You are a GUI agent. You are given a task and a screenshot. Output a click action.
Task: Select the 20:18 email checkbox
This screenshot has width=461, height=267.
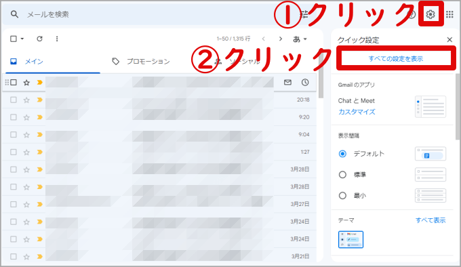point(14,100)
